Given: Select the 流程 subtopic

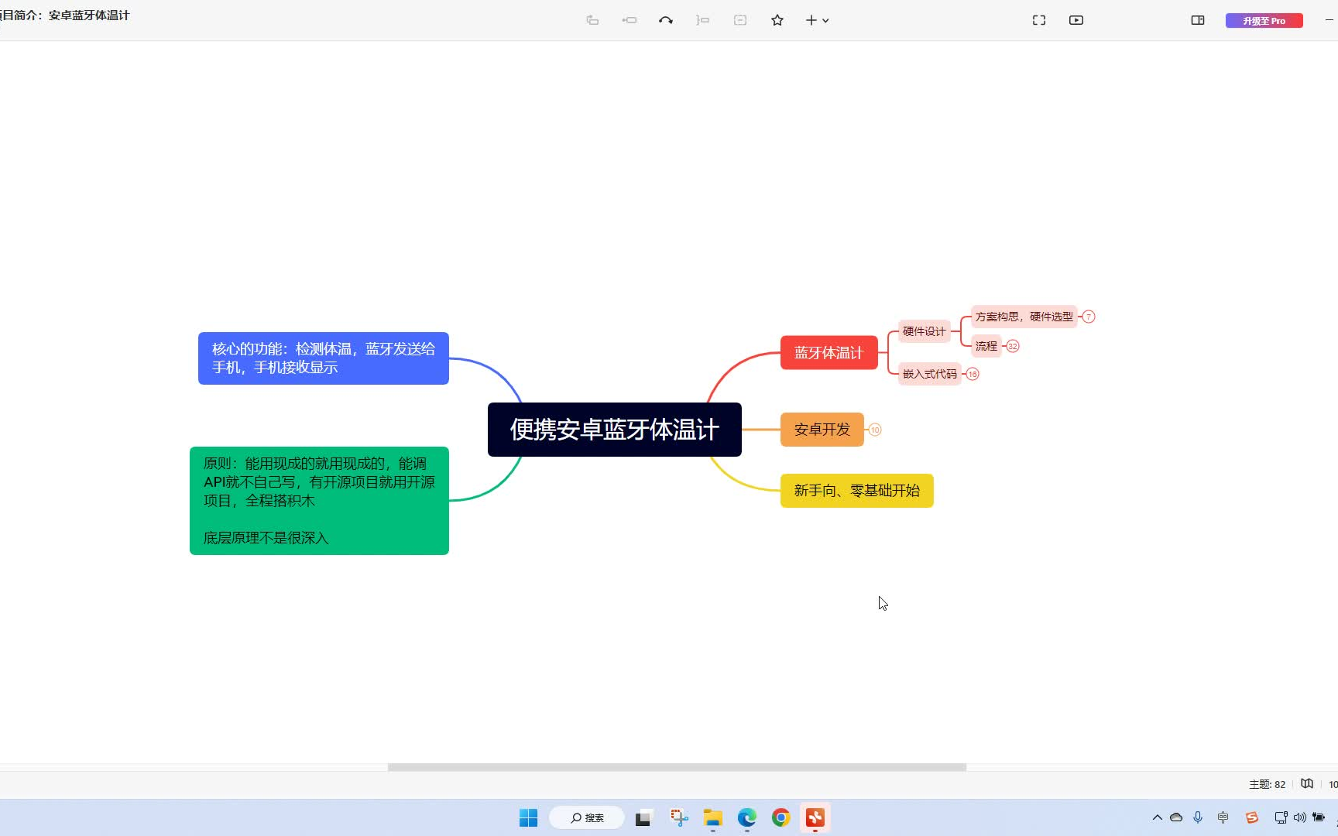Looking at the screenshot, I should (986, 346).
